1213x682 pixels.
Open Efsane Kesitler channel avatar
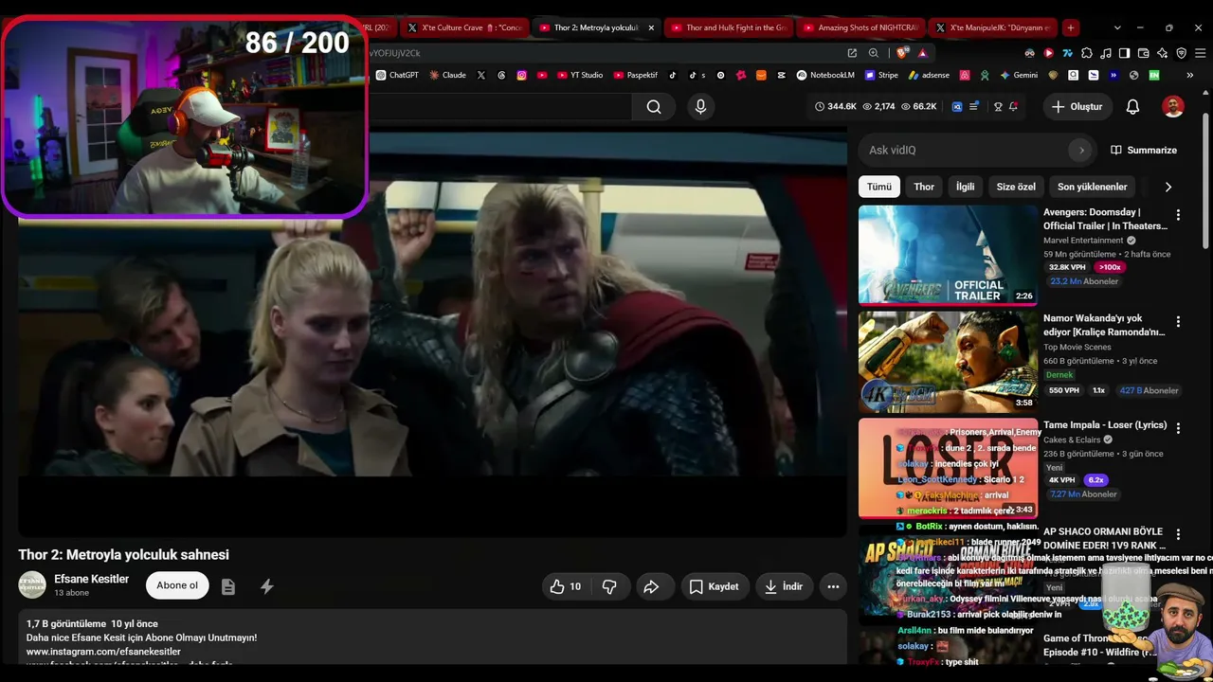click(32, 584)
